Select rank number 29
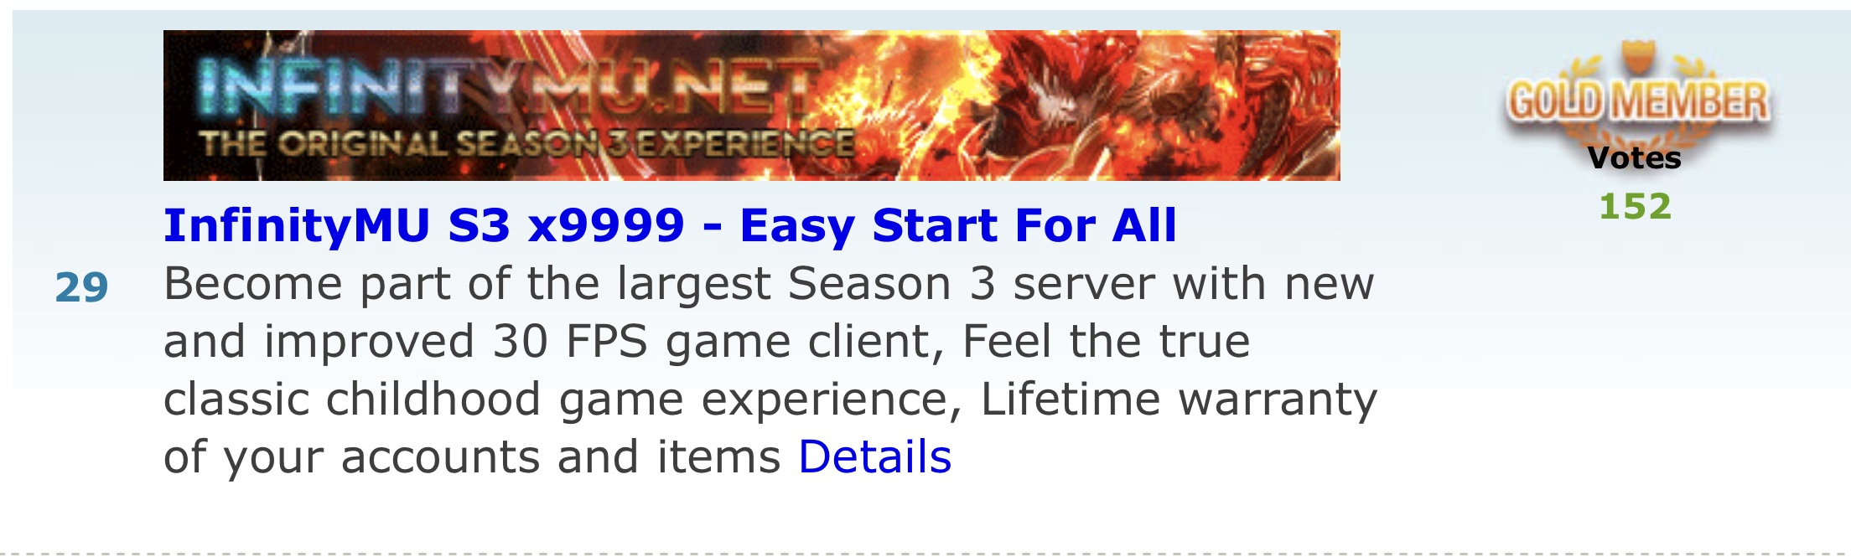The width and height of the screenshot is (1851, 557). (81, 288)
